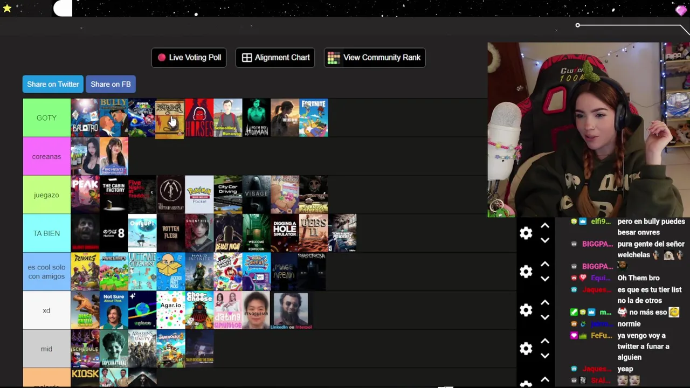Select the mid tier label
This screenshot has width=690, height=388.
46,349
